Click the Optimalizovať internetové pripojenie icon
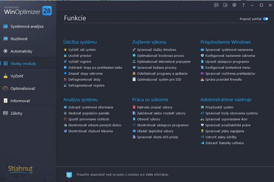274x182 pixels. click(x=134, y=62)
